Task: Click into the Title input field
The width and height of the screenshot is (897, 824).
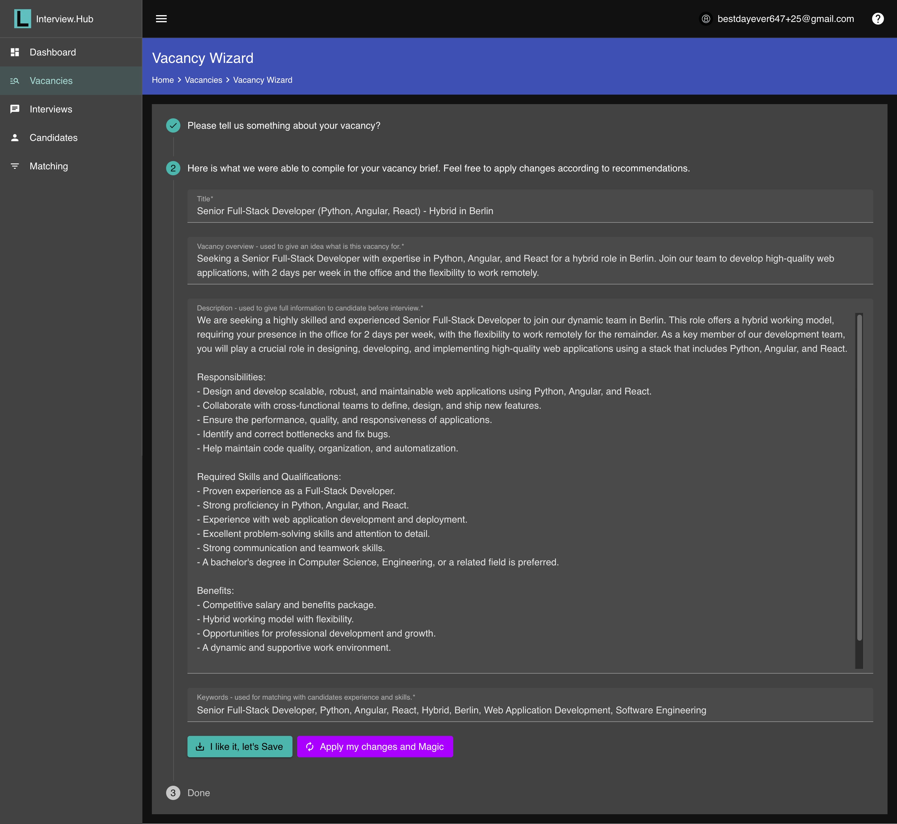Action: coord(530,211)
